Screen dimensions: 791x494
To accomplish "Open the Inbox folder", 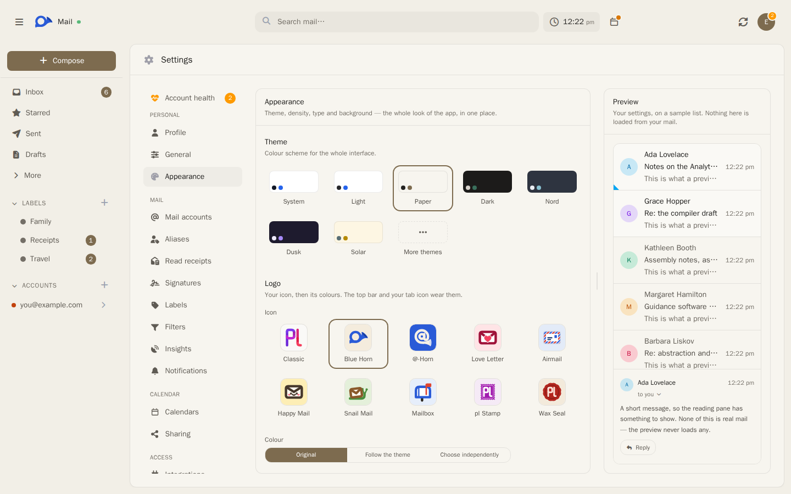I will [x=62, y=92].
